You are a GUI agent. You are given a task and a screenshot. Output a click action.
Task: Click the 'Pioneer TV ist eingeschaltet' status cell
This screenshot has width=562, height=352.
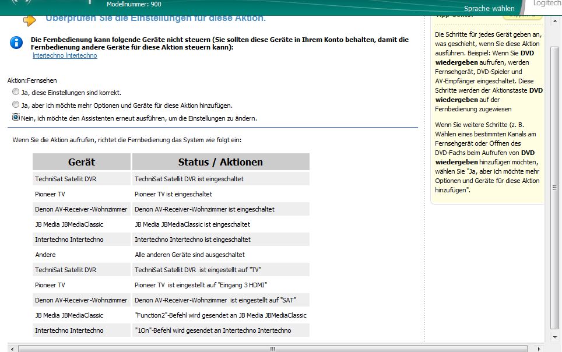173,194
